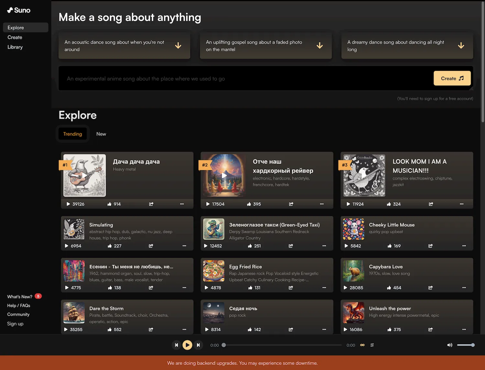This screenshot has height=370, width=485.
Task: Start playback with the round play button
Action: [x=187, y=345]
